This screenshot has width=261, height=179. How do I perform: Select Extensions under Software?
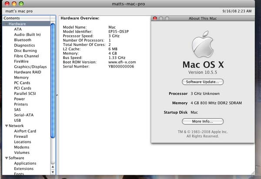(23, 169)
